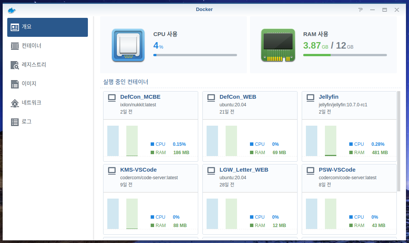Image resolution: width=409 pixels, height=243 pixels.
Task: Click PSW-VSCode RAM 43 MB value
Action: 378,225
